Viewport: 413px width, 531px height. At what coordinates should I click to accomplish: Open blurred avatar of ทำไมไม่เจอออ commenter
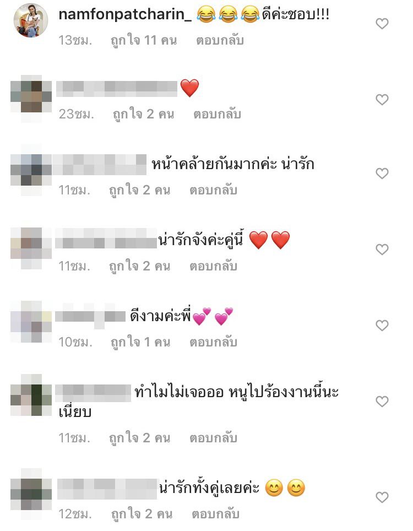point(31,395)
